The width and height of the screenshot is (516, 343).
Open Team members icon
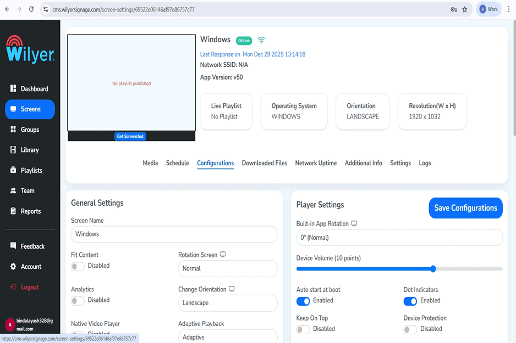13,190
